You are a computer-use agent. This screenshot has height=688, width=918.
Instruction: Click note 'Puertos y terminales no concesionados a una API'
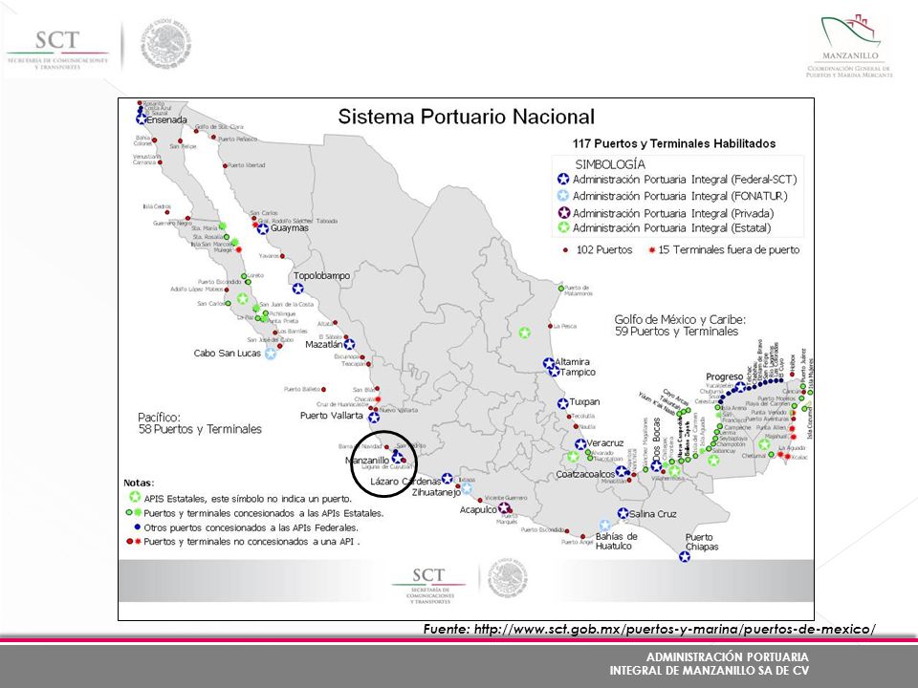pos(250,542)
